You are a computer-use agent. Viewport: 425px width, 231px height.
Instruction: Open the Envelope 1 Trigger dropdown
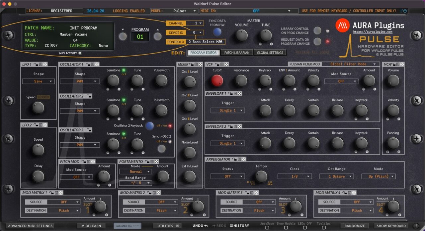(228, 111)
